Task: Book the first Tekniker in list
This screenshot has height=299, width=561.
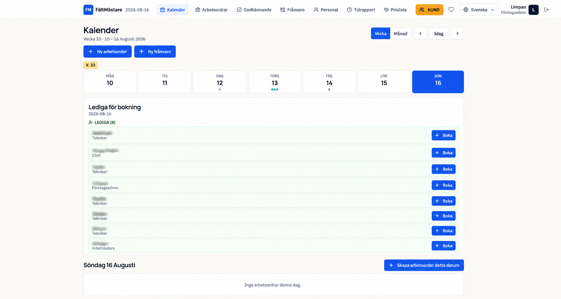Action: (x=443, y=135)
